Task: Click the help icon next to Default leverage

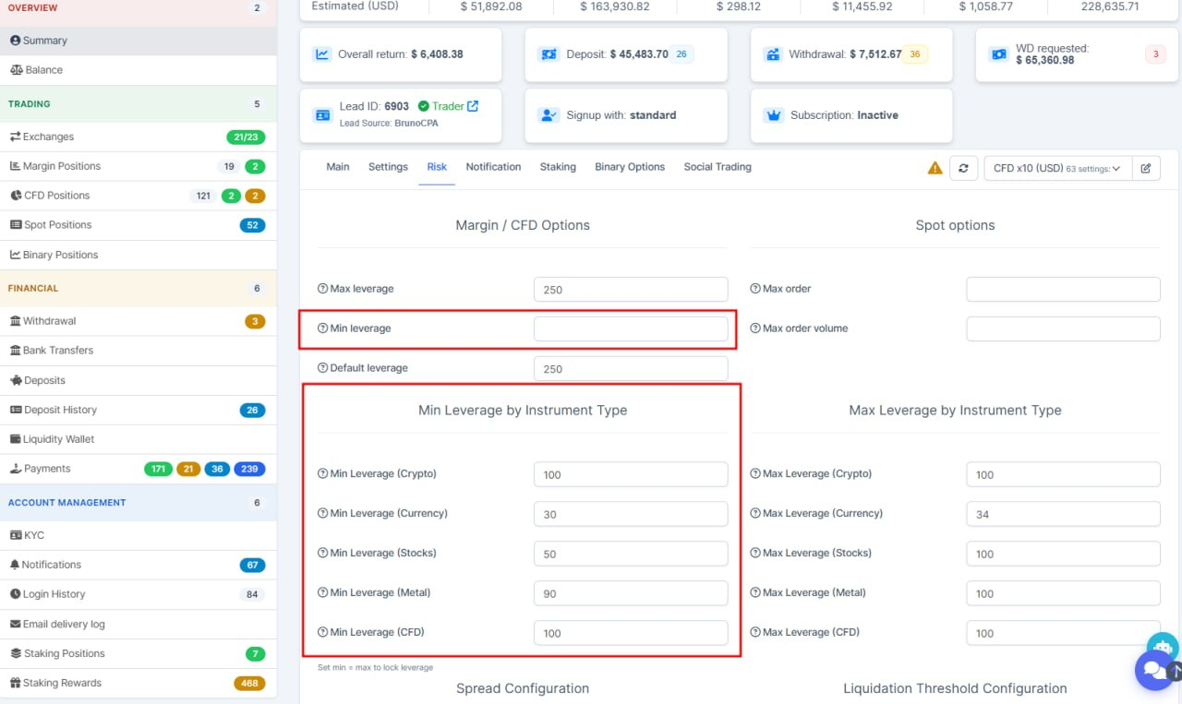Action: [x=322, y=368]
